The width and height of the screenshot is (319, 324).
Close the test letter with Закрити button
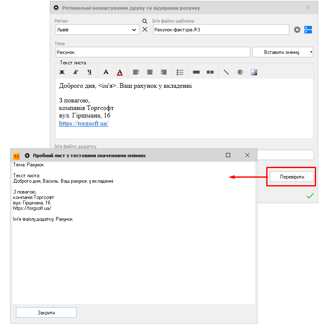[x=46, y=312]
